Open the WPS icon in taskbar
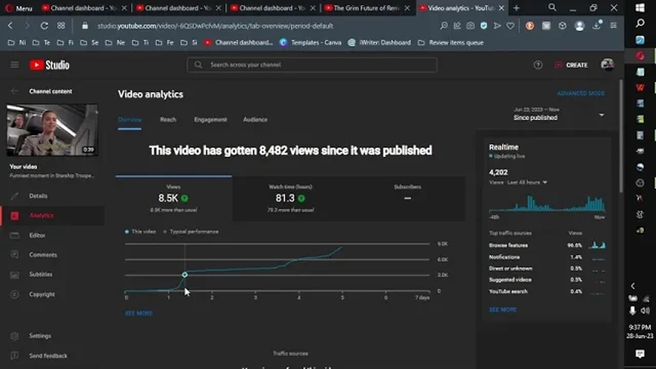Image resolution: width=656 pixels, height=369 pixels. (x=640, y=88)
